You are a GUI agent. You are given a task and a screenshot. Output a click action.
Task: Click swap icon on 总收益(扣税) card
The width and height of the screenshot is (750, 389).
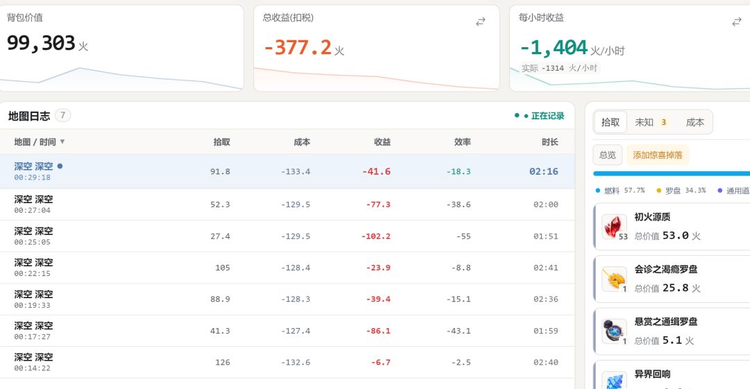coord(481,22)
